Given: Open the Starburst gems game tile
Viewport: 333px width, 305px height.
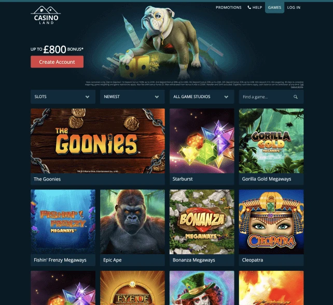Looking at the screenshot, I should pyautogui.click(x=202, y=141).
